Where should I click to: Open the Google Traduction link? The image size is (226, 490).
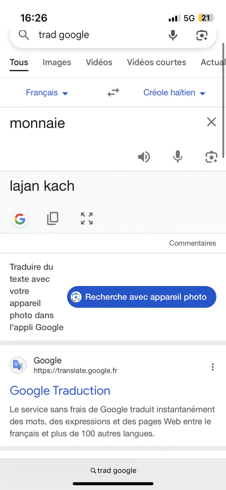pyautogui.click(x=60, y=390)
